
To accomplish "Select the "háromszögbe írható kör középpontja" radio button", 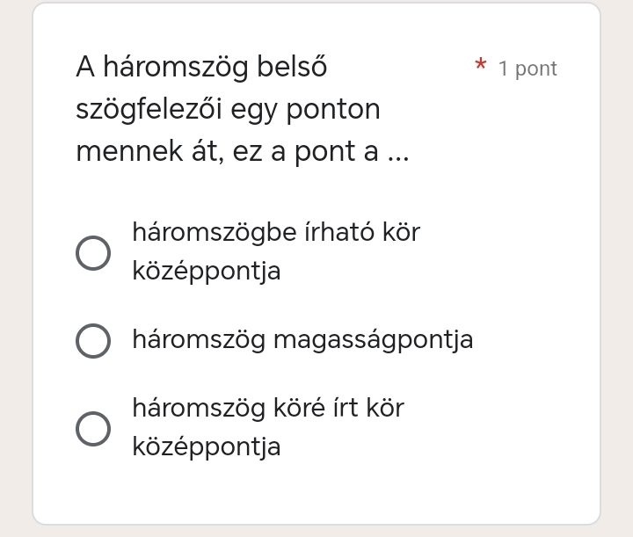I will (x=93, y=253).
